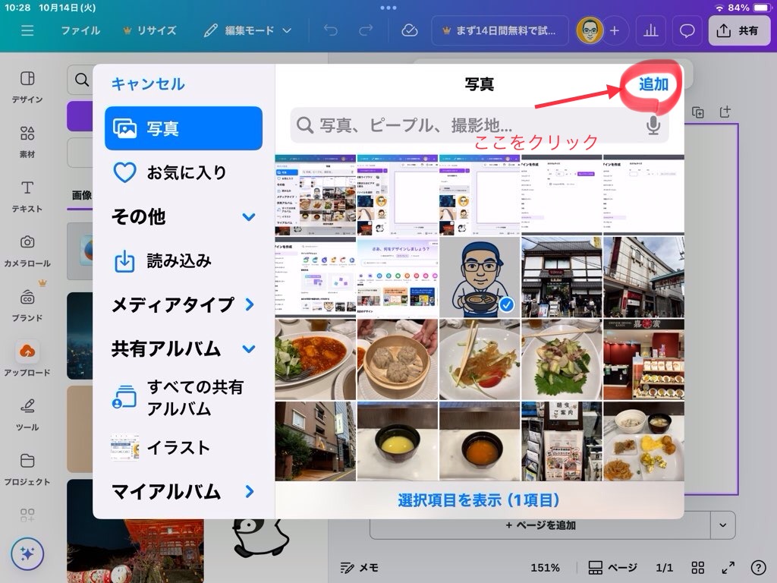Open the ファイル menu

80,30
